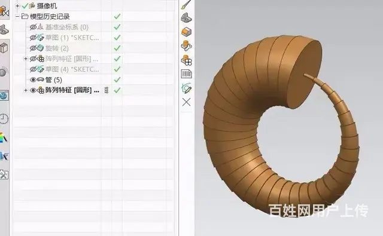This screenshot has width=383, height=236.
Task: Toggle visibility eye of 旋转 (2)
Action: [34, 48]
